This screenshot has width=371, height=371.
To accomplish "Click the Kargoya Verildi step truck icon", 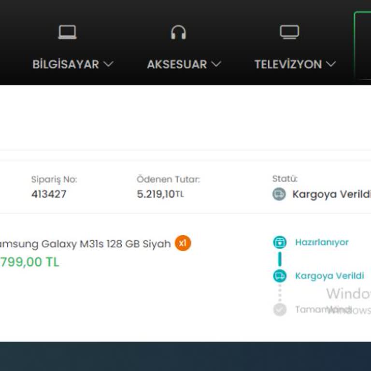I will (280, 276).
